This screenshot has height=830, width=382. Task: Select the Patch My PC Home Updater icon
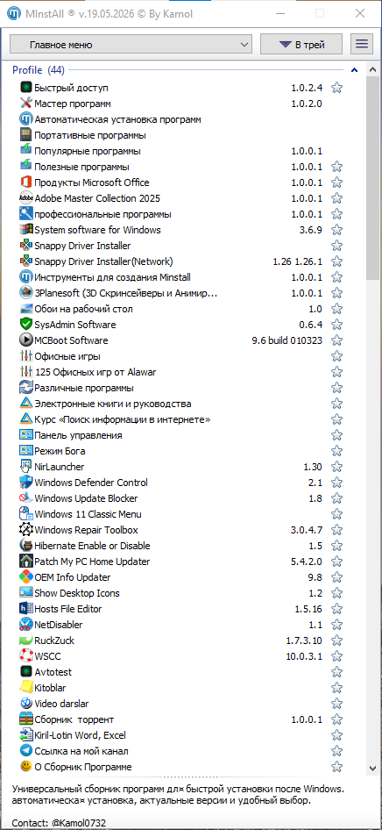coord(26,562)
